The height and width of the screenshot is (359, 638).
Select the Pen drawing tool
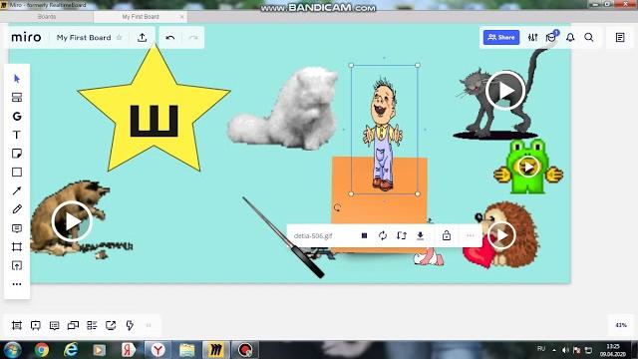click(x=17, y=209)
